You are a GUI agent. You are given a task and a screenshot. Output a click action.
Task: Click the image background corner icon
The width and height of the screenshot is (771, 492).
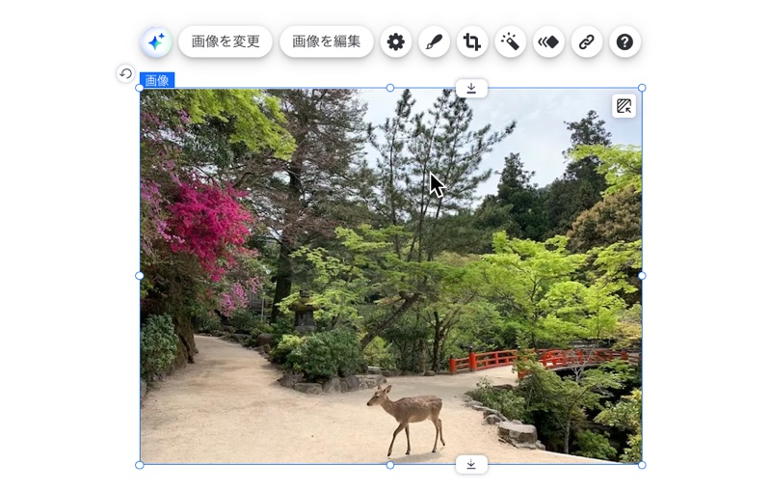pos(624,106)
